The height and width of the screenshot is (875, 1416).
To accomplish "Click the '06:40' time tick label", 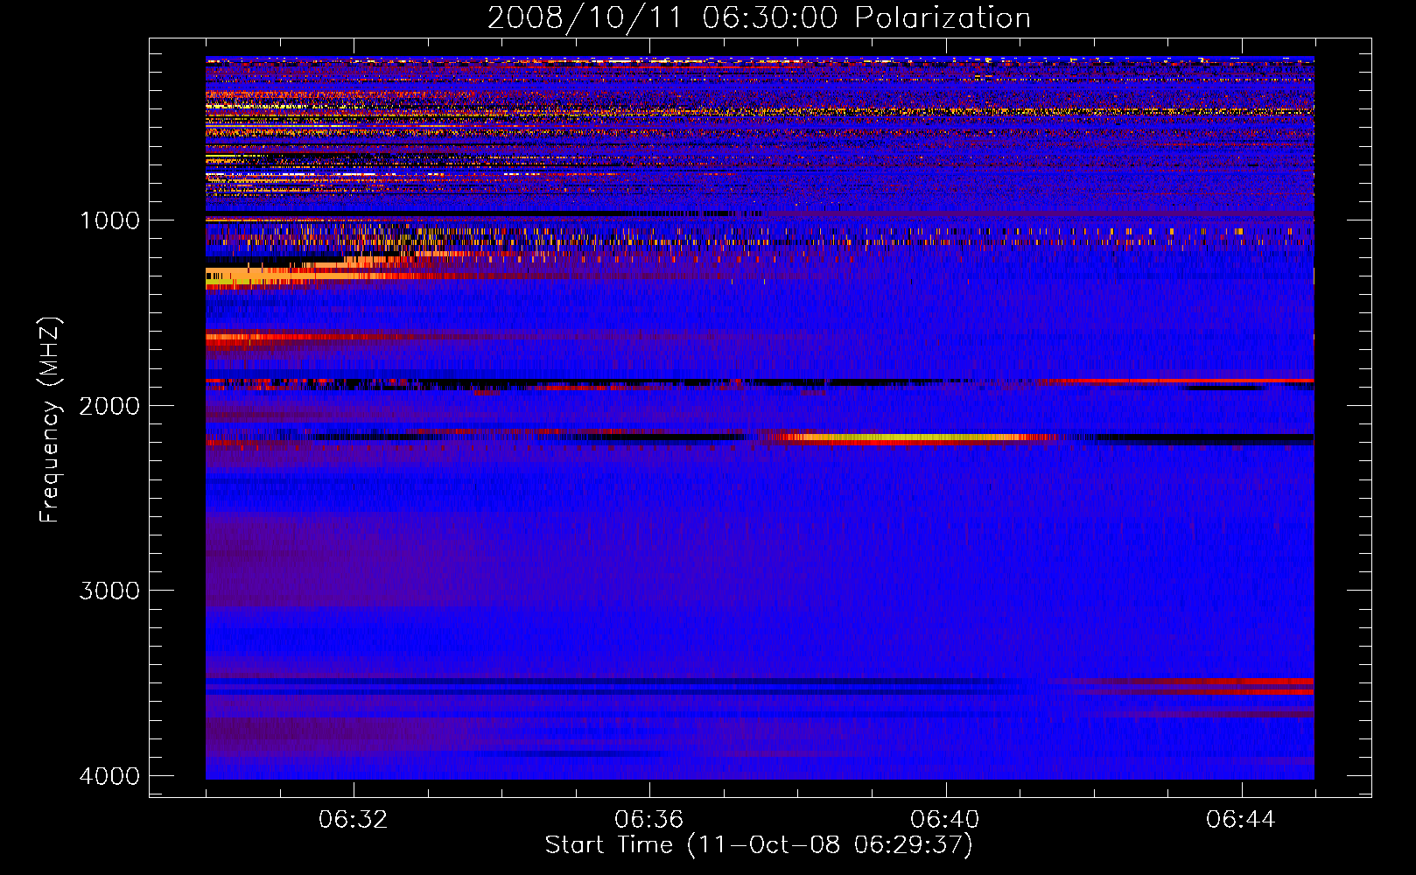I will click(x=945, y=820).
